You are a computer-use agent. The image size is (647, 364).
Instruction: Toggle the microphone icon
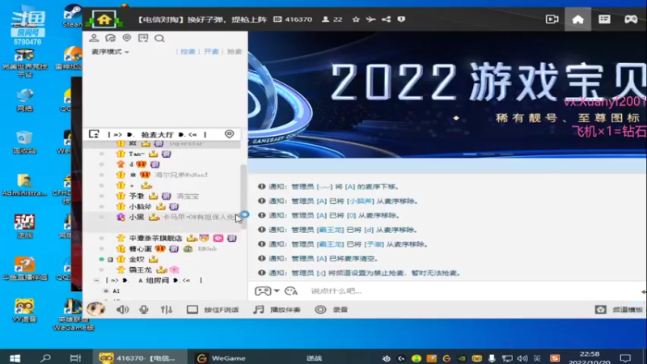(x=144, y=310)
